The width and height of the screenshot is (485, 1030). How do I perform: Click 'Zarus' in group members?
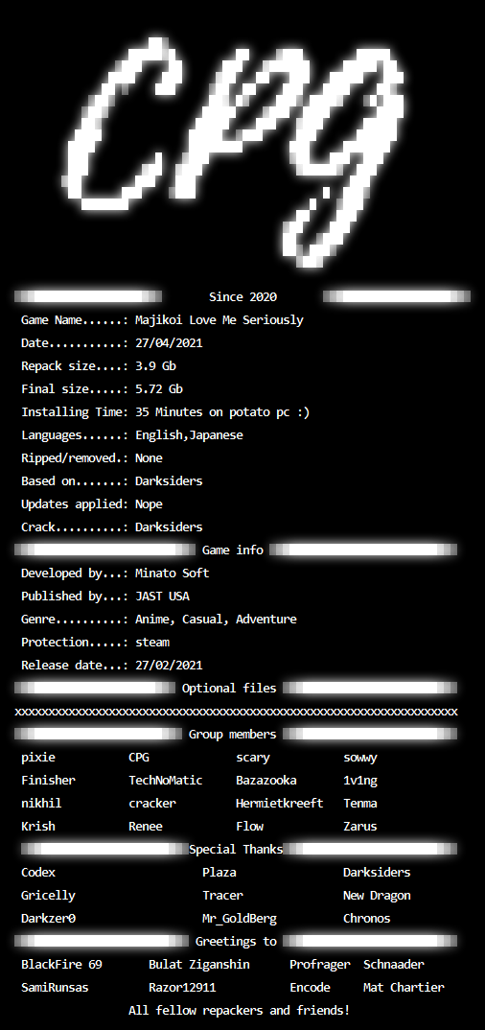point(360,826)
